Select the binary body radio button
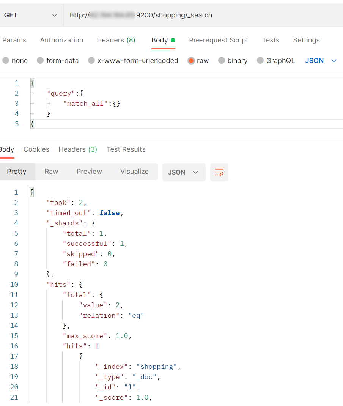 [x=222, y=61]
